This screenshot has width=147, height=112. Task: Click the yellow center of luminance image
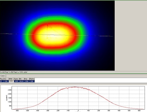[54, 35]
